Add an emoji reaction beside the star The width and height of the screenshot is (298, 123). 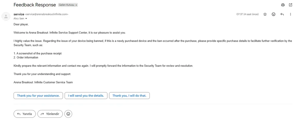(x=273, y=14)
